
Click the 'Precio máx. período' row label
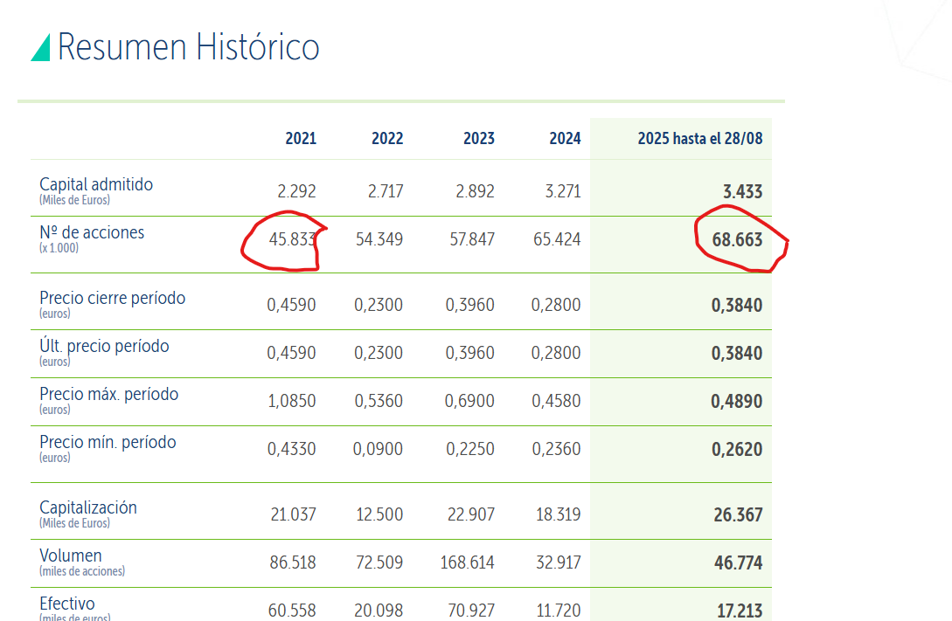click(108, 394)
